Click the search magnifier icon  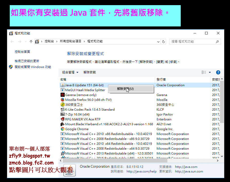tap(217, 42)
